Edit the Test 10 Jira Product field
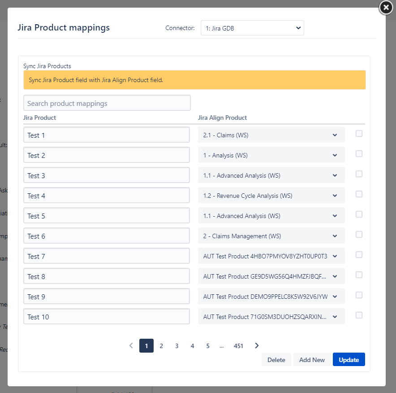 coord(107,317)
